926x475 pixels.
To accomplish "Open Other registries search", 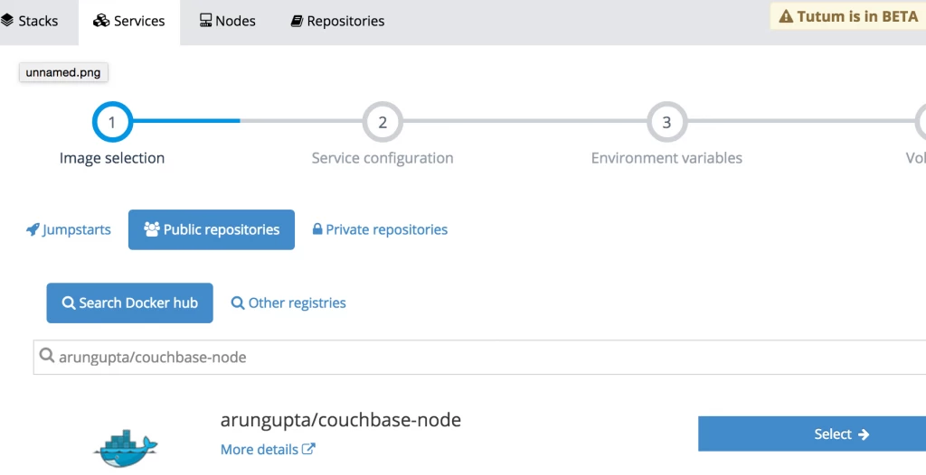I will [x=288, y=303].
